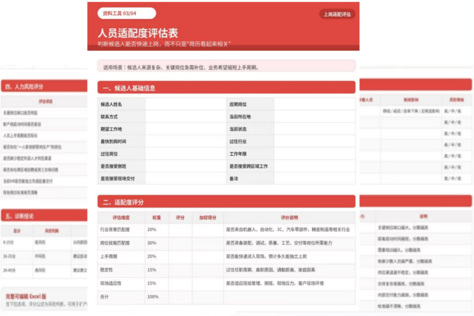Click the blank field beside 备注

315,179
